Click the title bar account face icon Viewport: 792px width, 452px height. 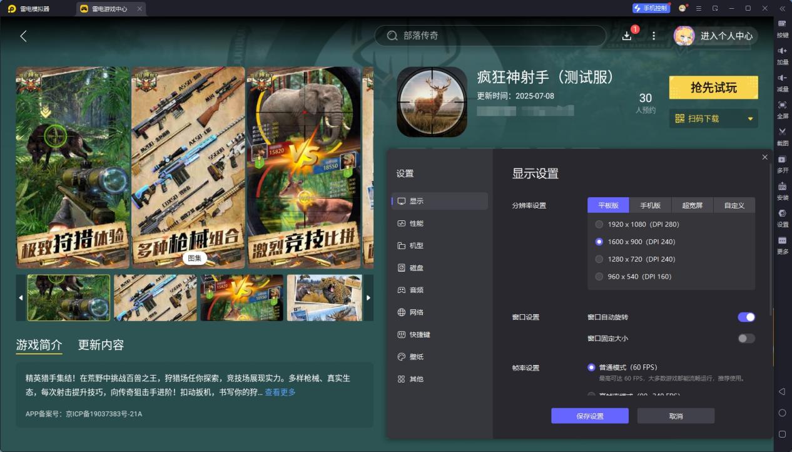pos(683,8)
